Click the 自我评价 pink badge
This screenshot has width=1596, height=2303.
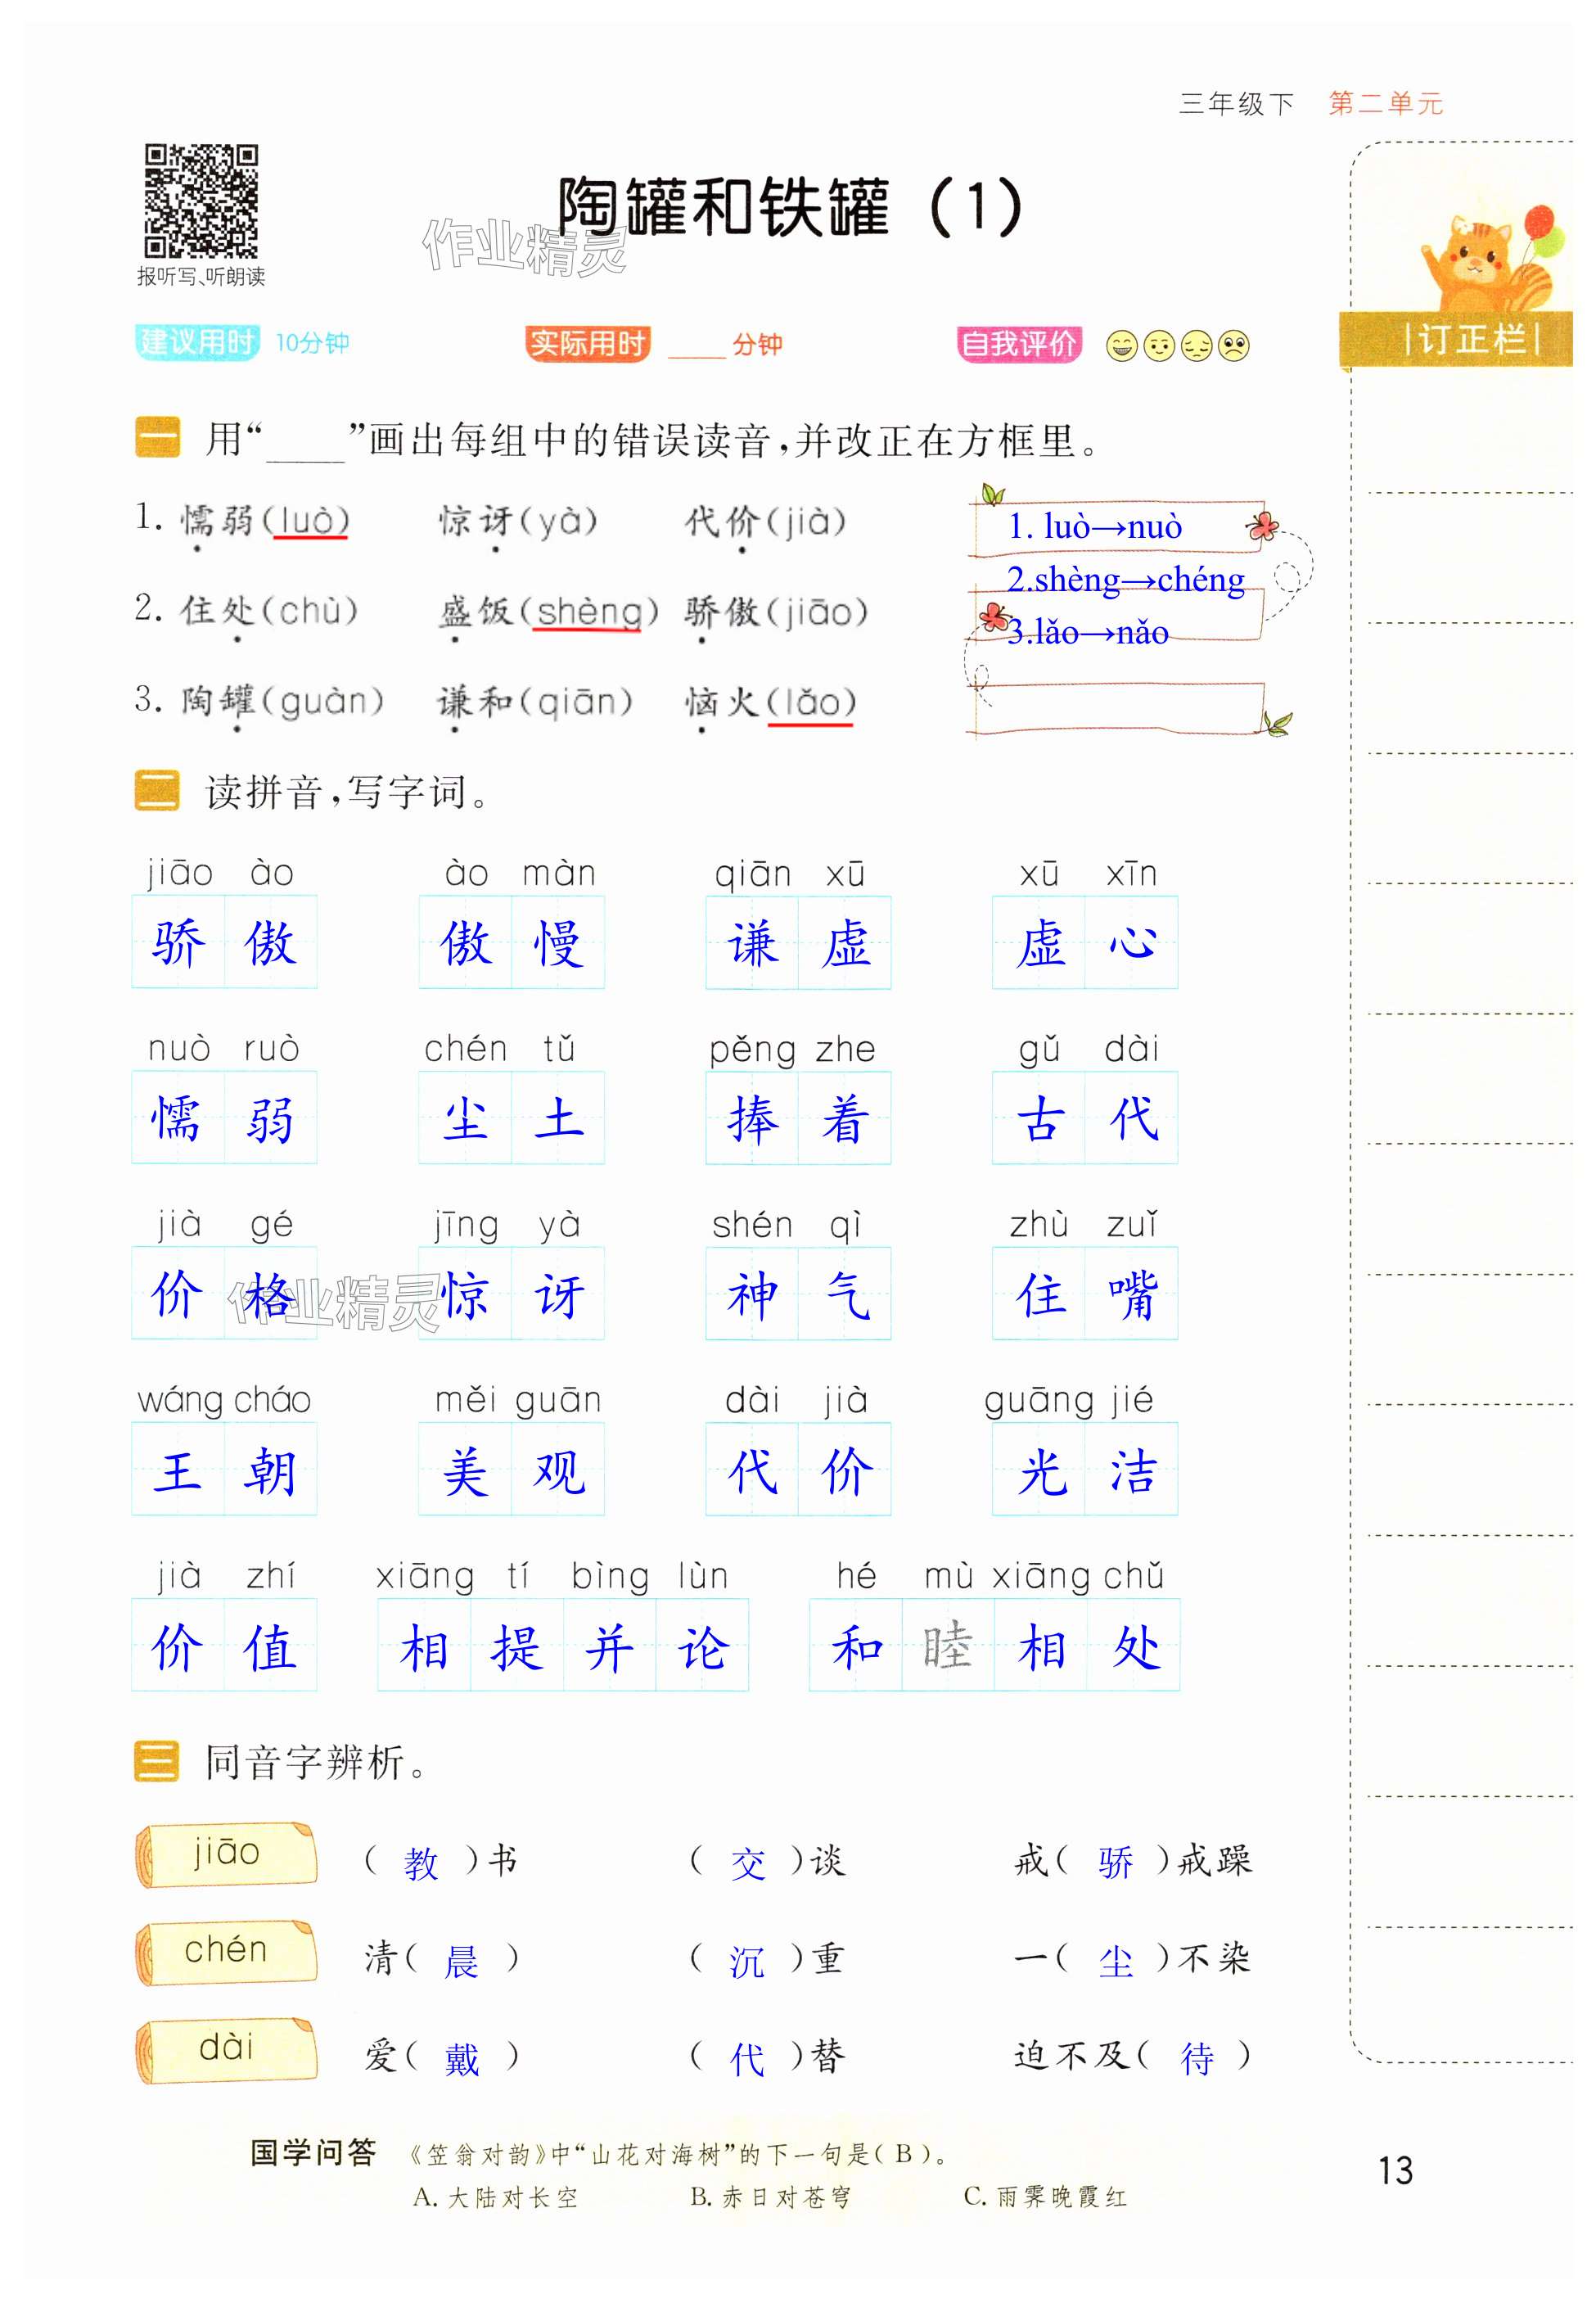[1018, 344]
